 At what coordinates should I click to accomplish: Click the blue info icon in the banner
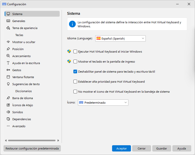coord(72,24)
